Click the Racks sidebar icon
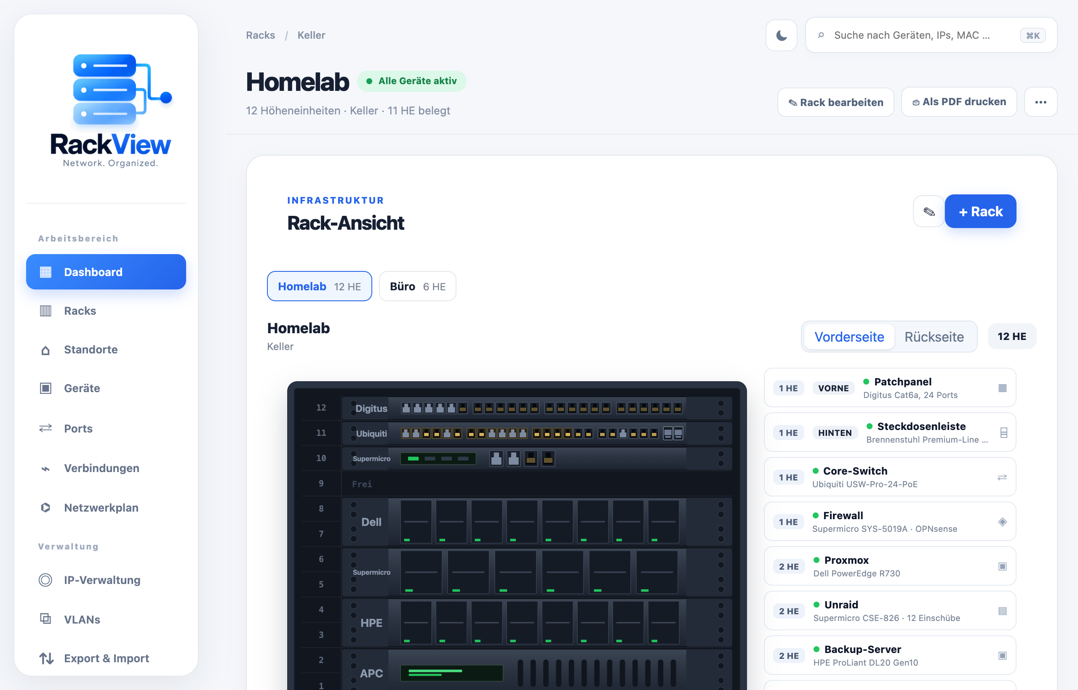This screenshot has width=1078, height=690. (46, 311)
